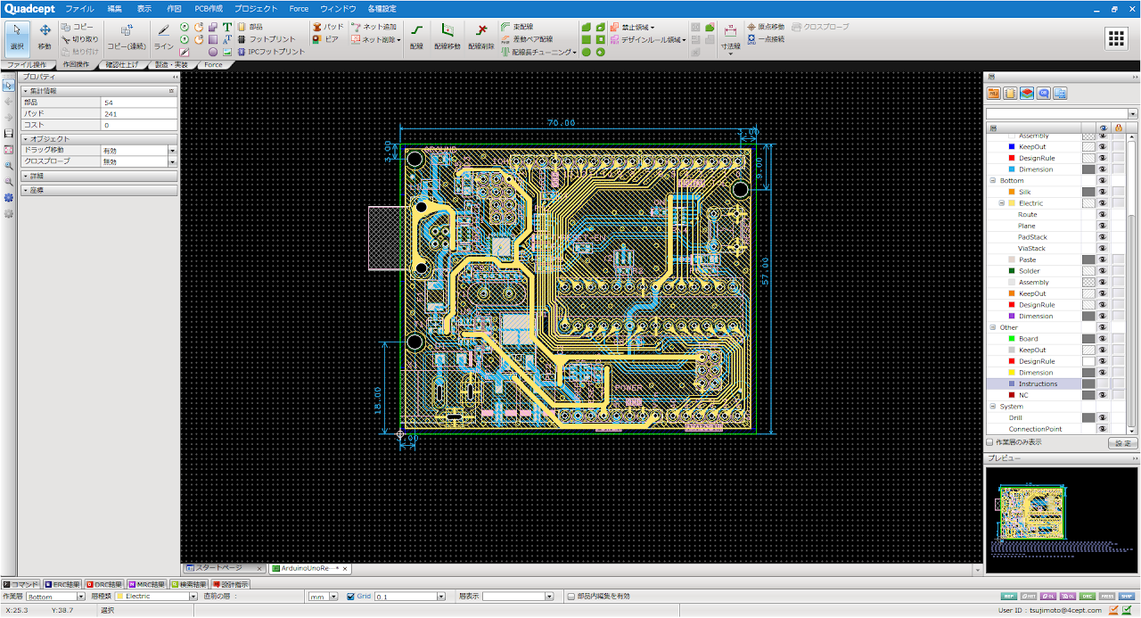The image size is (1141, 618).
Task: Enable 作業層のみ表示 checkbox
Action: 989,442
